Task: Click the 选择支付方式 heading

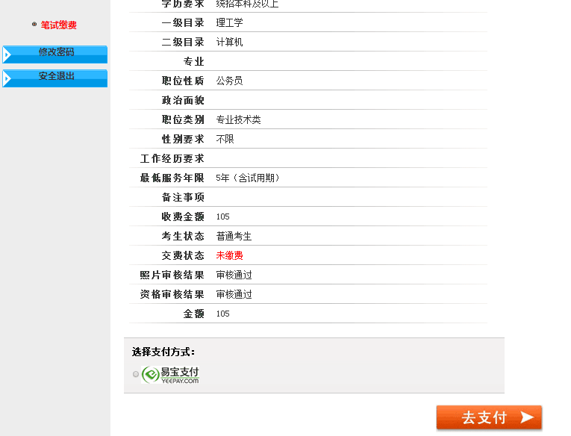Action: click(163, 352)
